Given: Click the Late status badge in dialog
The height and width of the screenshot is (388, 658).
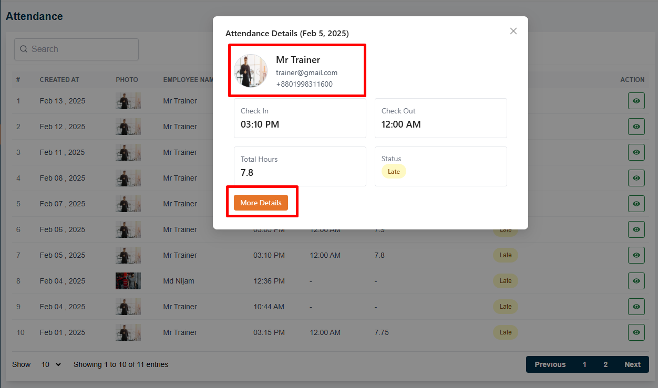Looking at the screenshot, I should click(x=394, y=172).
